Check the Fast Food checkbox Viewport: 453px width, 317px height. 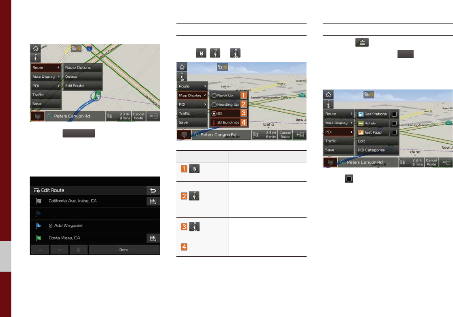click(x=394, y=132)
